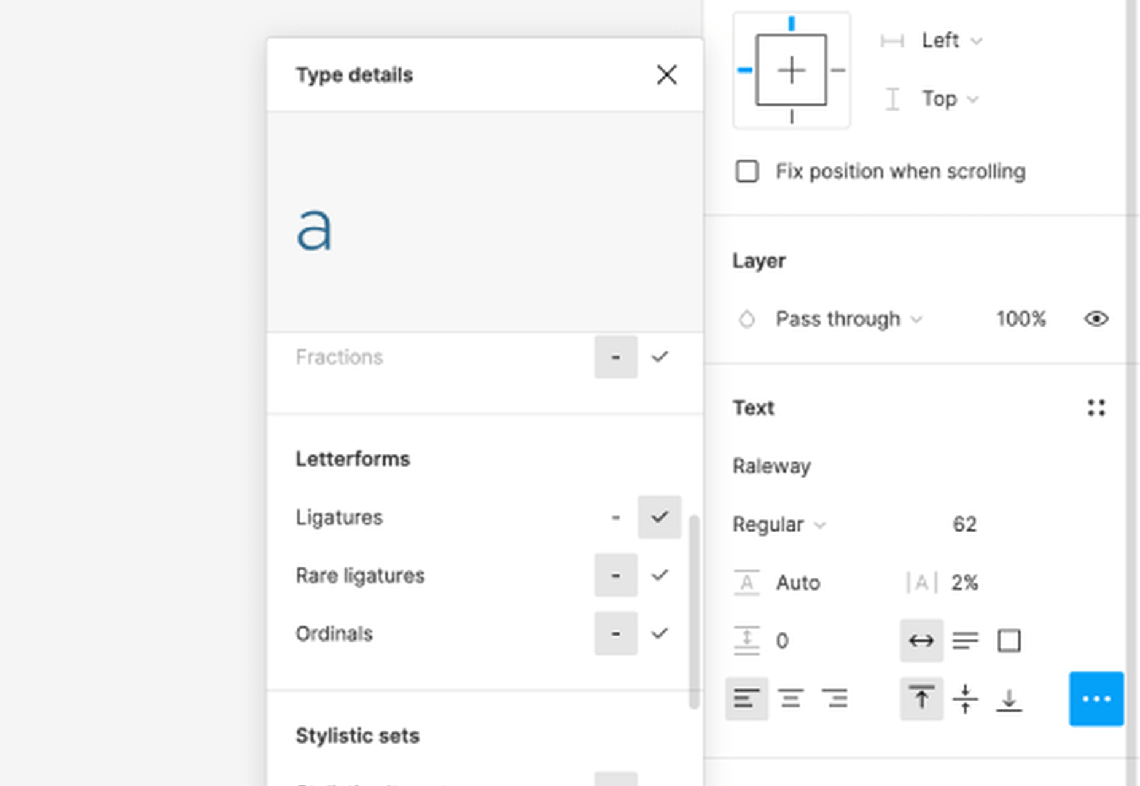
Task: Click the horizontal constraint icon
Action: tap(892, 41)
